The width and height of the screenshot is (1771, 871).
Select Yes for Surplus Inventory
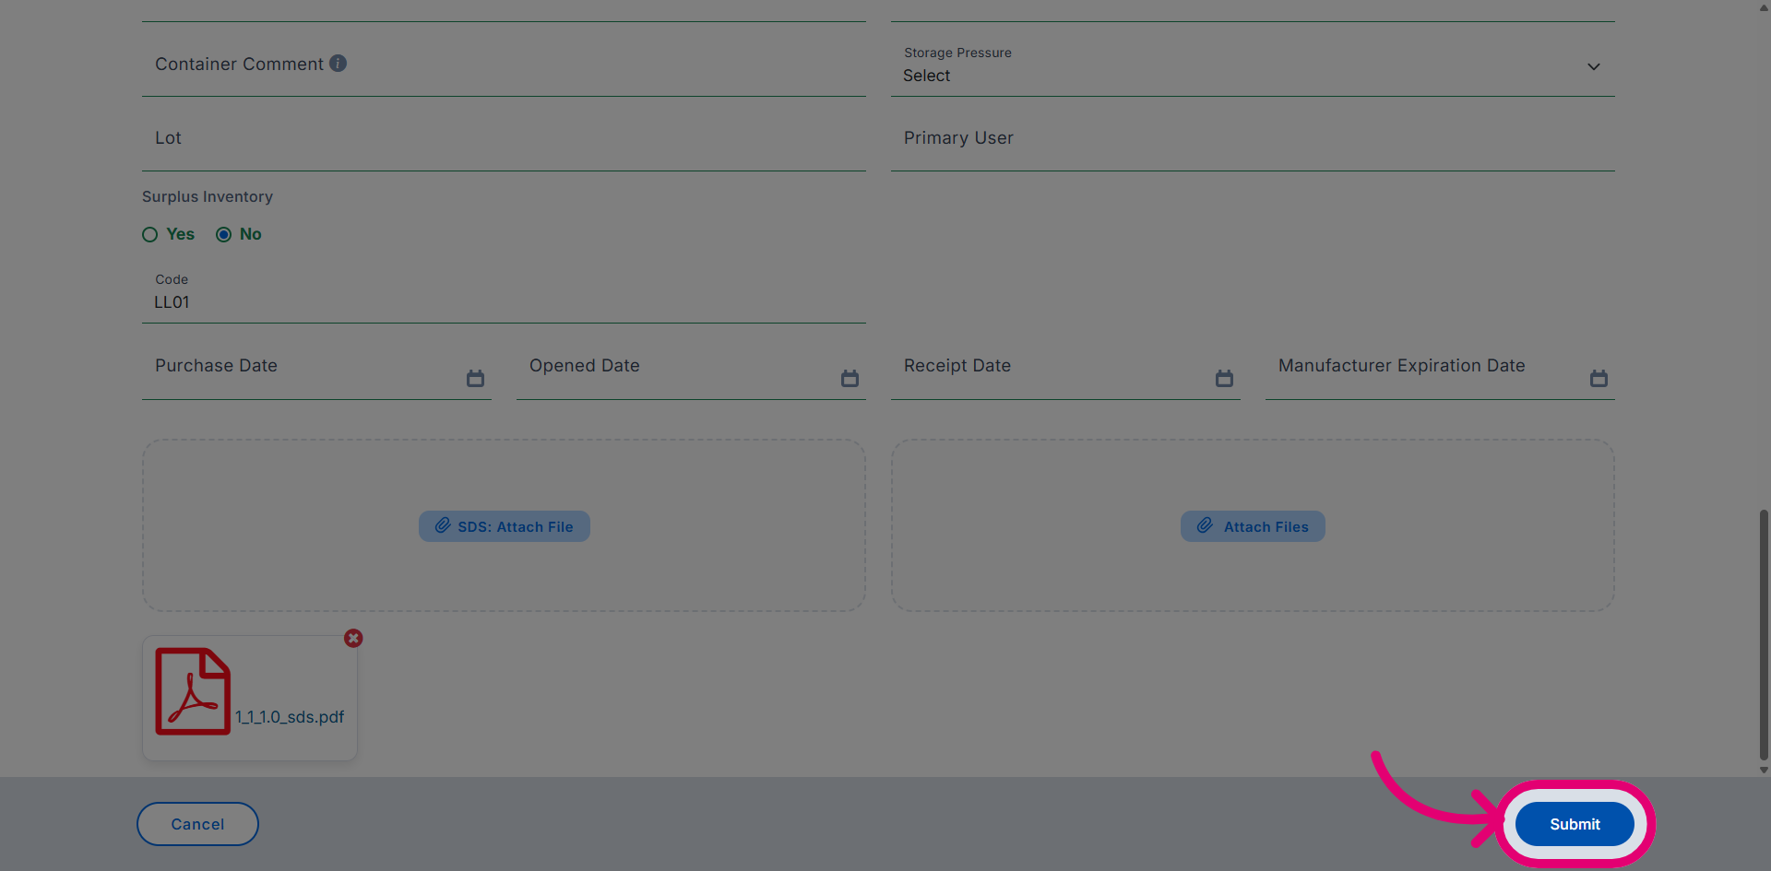coord(150,234)
